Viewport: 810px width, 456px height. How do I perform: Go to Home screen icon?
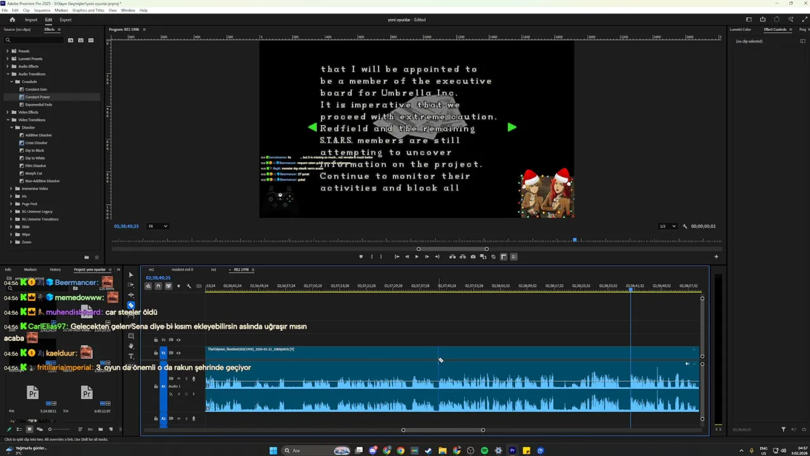click(12, 20)
